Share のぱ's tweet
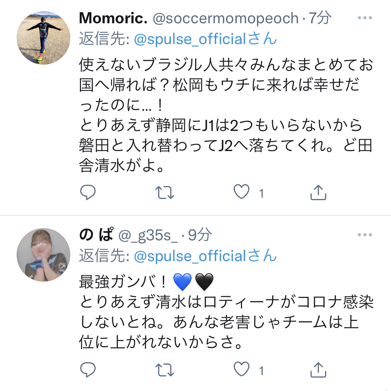This screenshot has width=391, height=391. pos(318,370)
